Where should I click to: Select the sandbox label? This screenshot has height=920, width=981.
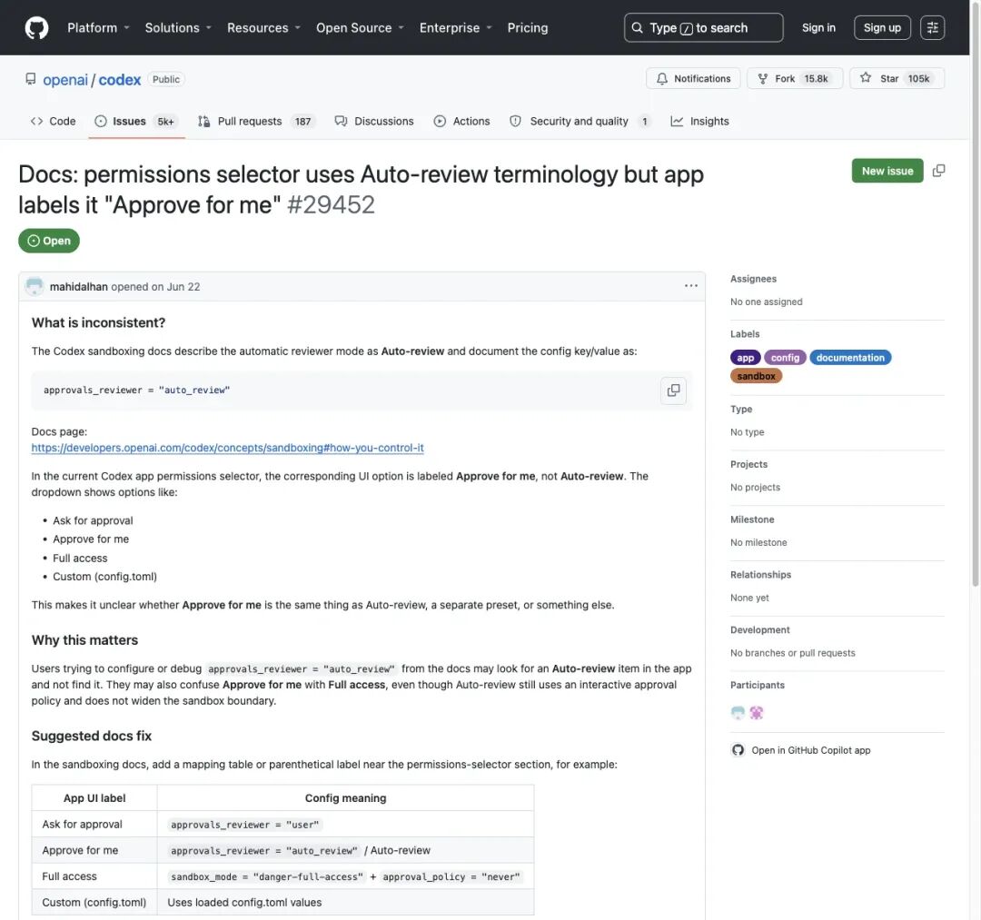[x=756, y=376]
